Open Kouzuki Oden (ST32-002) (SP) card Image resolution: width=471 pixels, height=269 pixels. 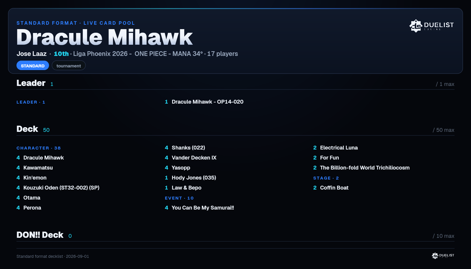point(58,188)
